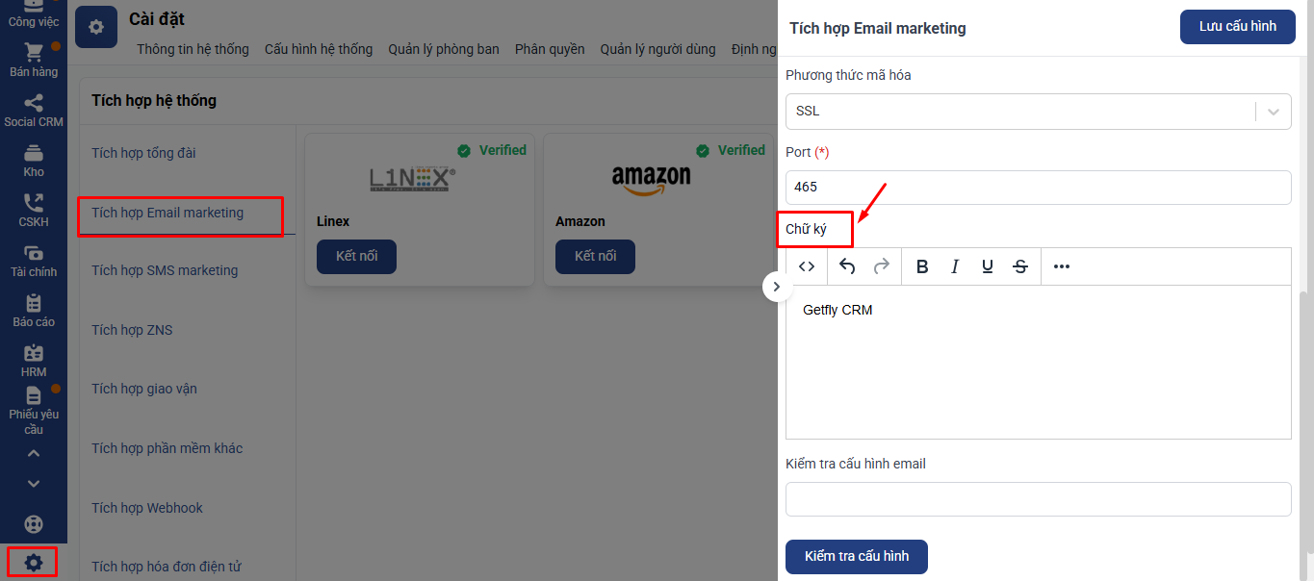The image size is (1314, 581).
Task: Open Settings gear icon in left sidebar
Action: pos(34,563)
